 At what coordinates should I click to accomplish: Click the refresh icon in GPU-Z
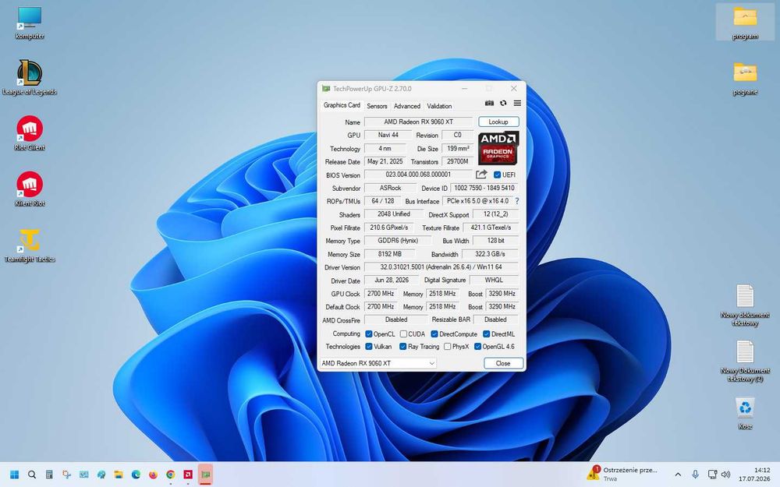(503, 103)
